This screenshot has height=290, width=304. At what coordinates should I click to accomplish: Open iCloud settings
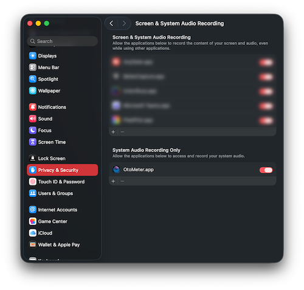click(x=63, y=233)
